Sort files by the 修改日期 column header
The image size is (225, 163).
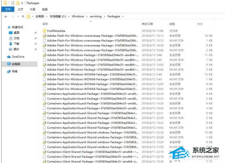pos(147,24)
